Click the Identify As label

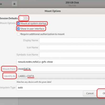point(10,76)
